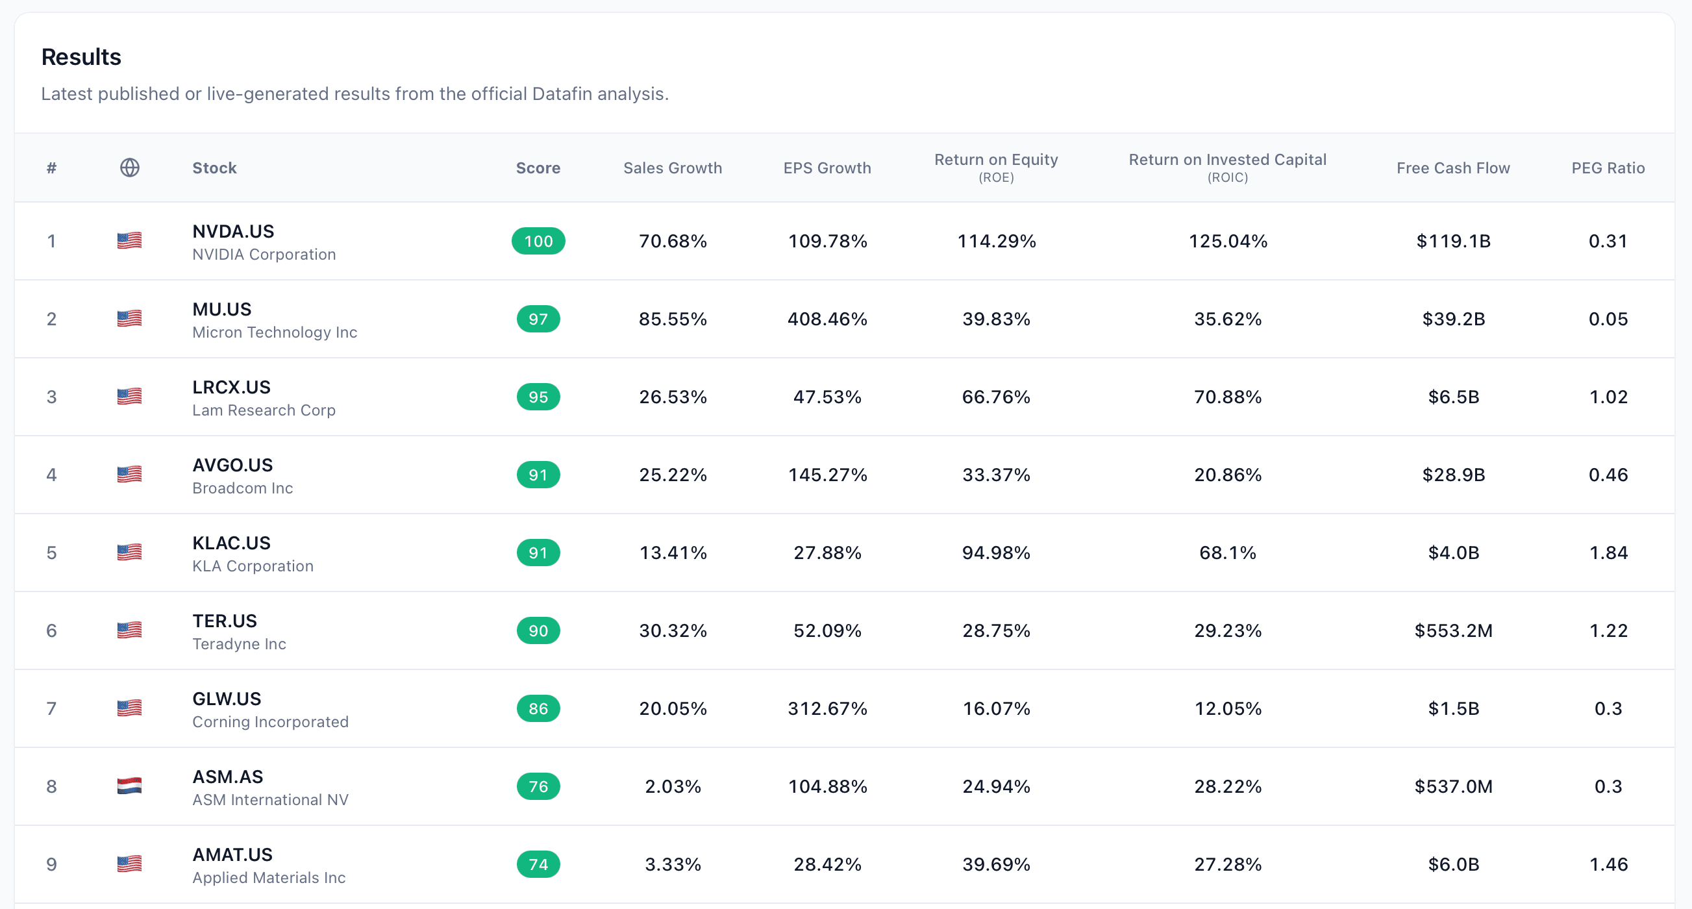
Task: Click KLAC ROE value 94.98%
Action: 996,553
